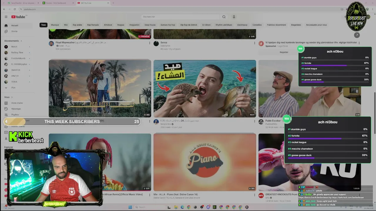Open Discord from the taskbar
376x211 pixels.
pos(208,207)
